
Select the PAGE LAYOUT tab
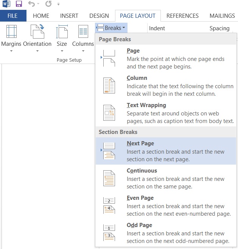pos(138,16)
